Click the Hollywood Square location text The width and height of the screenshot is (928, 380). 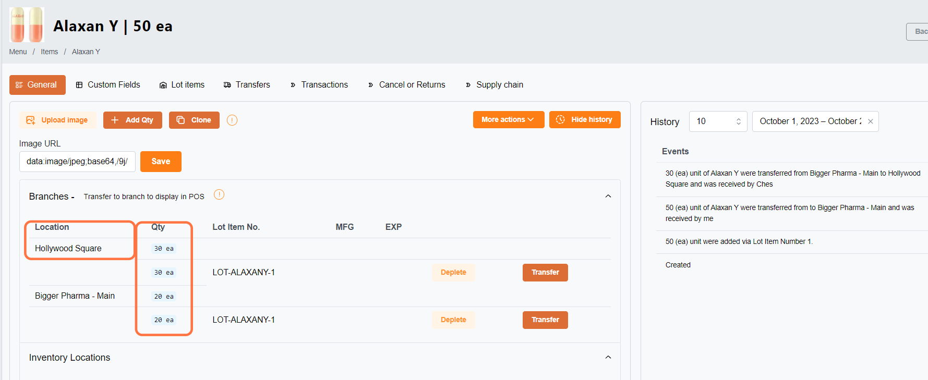pyautogui.click(x=68, y=249)
